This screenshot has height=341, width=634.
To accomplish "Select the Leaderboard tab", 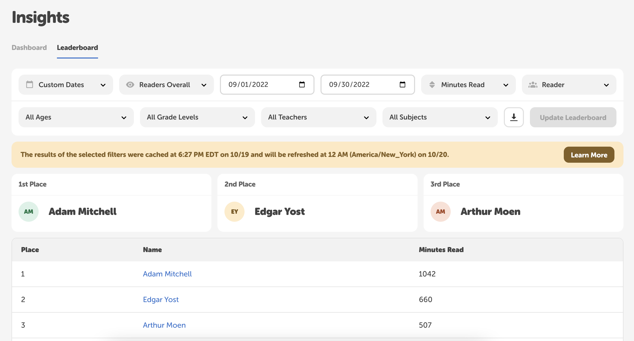I will [77, 48].
